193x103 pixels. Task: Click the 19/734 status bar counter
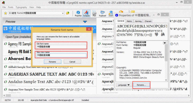pyautogui.click(x=8, y=100)
